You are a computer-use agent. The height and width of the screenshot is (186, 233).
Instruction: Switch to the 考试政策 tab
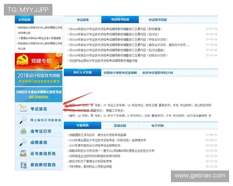coord(83,20)
